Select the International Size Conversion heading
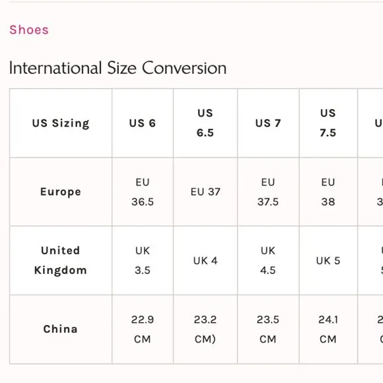Screen dimensions: 383x383 118,68
